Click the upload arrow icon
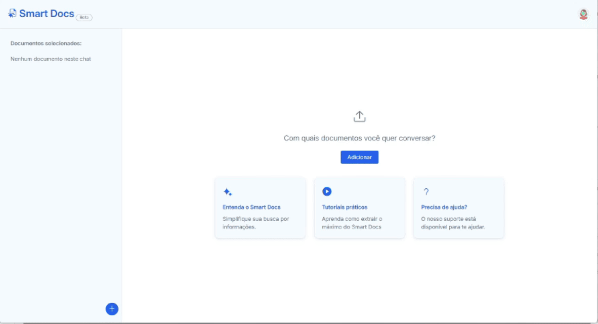Screen dimensions: 598x324 [359, 116]
